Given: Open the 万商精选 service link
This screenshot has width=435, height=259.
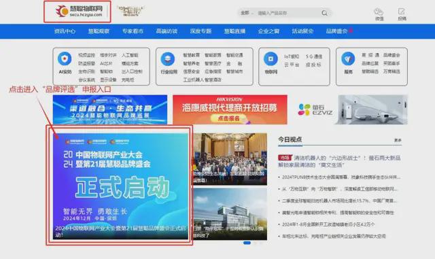Looking at the screenshot, I should point(391,71).
